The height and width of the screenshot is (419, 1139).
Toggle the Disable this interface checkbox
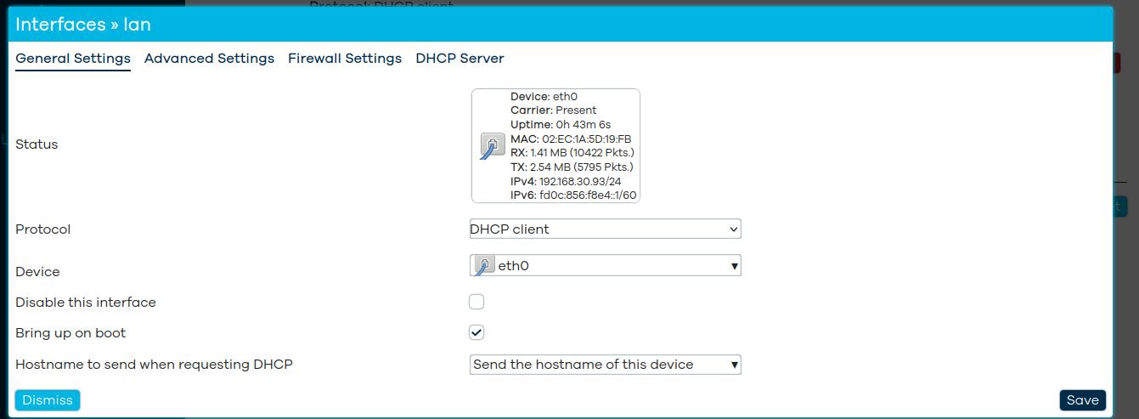point(476,302)
